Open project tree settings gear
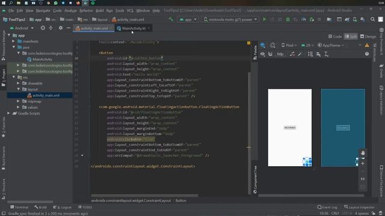This screenshot has width=385, height=216. tap(61, 28)
